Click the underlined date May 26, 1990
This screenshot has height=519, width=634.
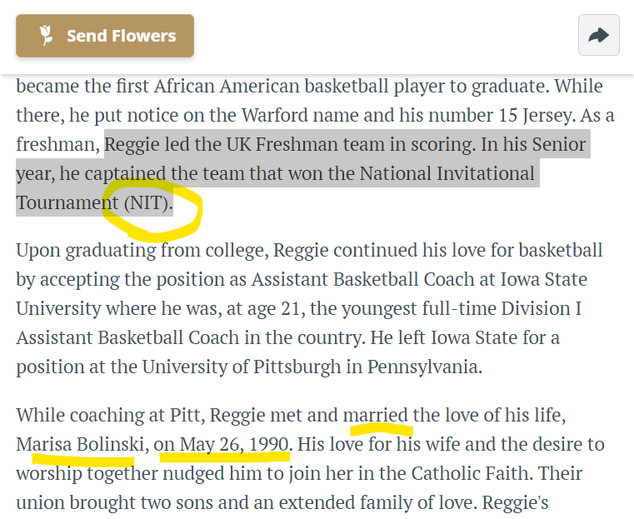click(x=224, y=444)
